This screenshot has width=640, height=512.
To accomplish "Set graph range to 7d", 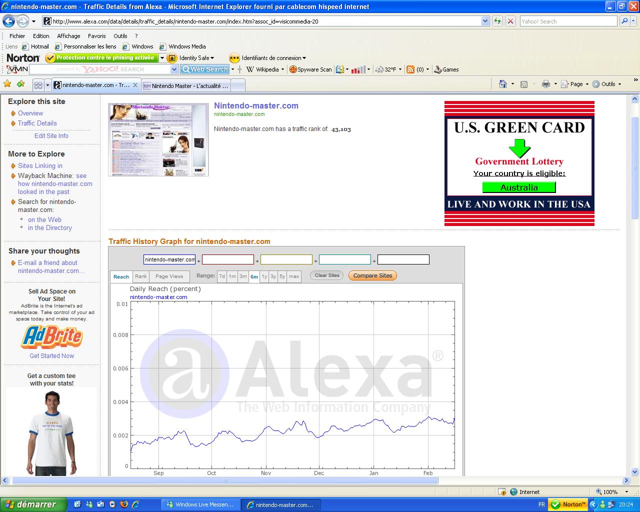I will click(x=222, y=276).
